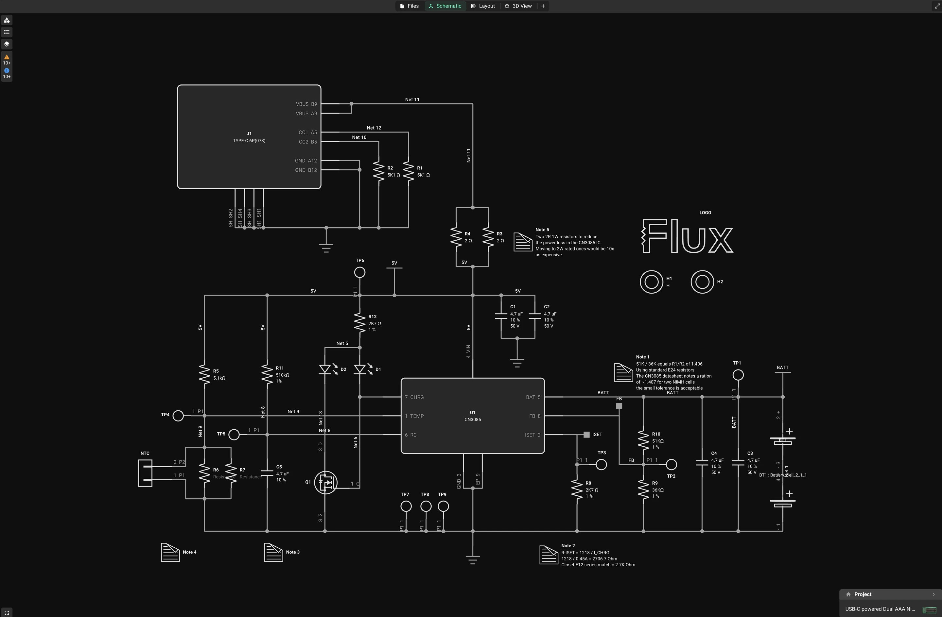Show the orange warnings indicator

(7, 60)
